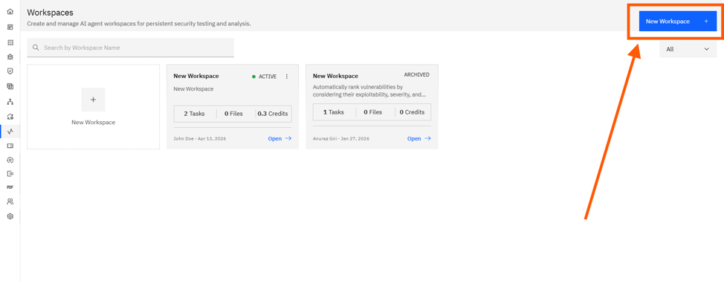Click the dashed New Workspace card label

[93, 122]
